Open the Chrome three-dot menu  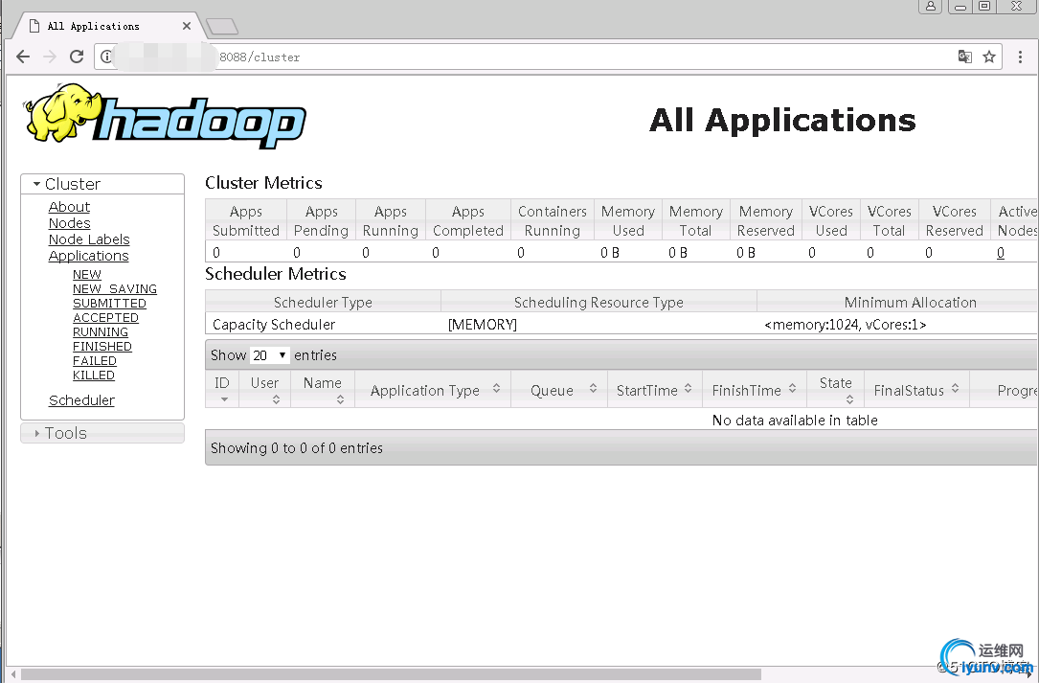(1021, 57)
